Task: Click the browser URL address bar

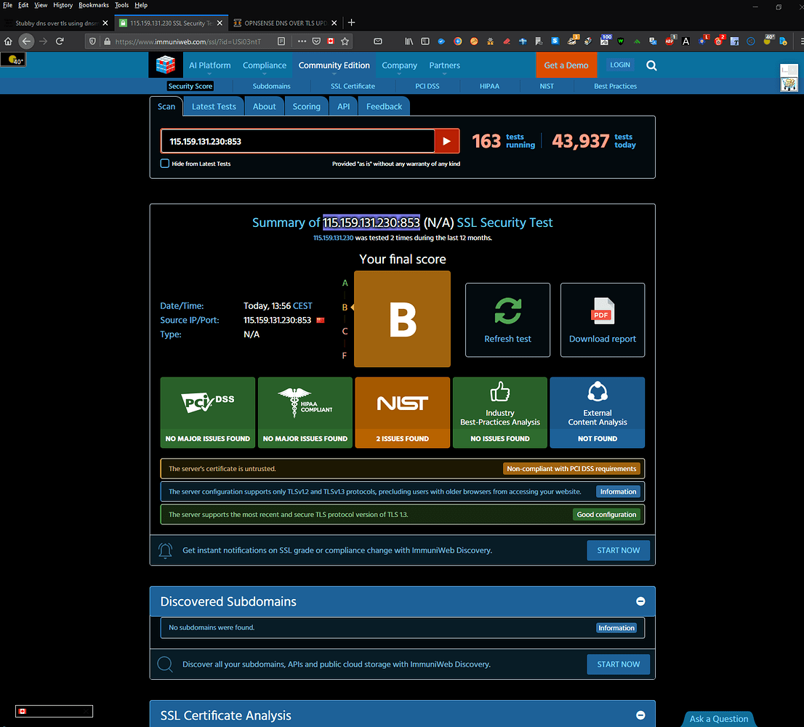Action: (190, 41)
